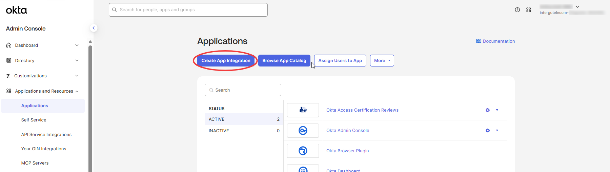Open settings gear for Okta Admin Console

488,131
